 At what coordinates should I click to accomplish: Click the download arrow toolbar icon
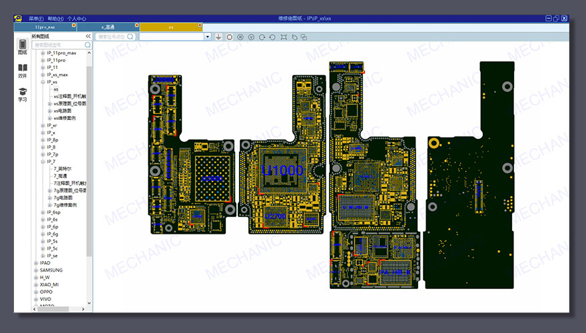218,37
